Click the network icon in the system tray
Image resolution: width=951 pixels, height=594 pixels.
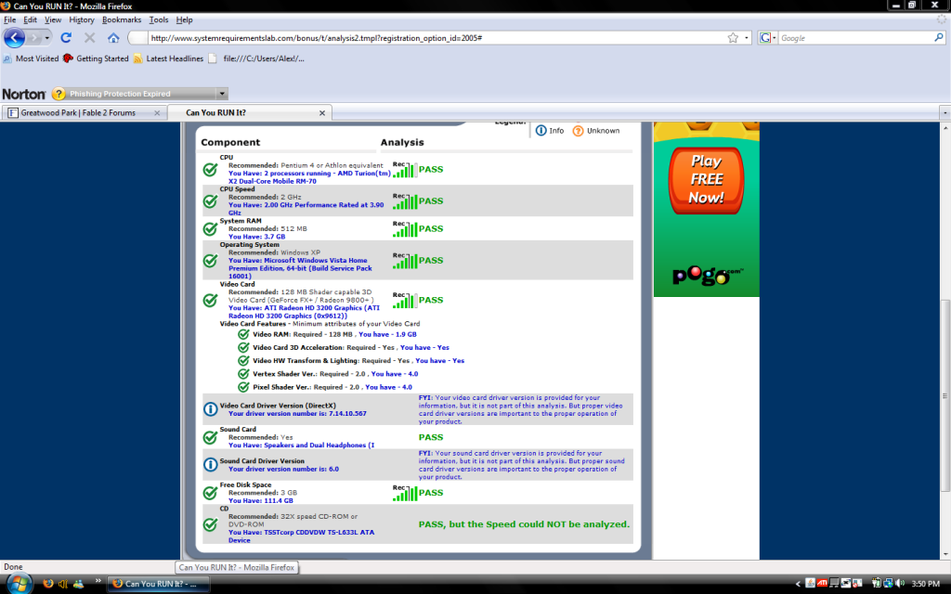click(888, 584)
